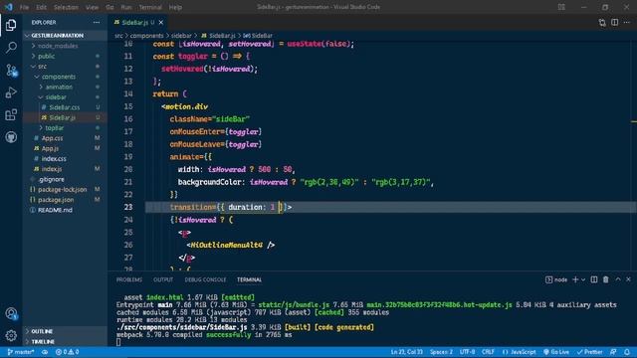Open the Help menu

pyautogui.click(x=175, y=7)
